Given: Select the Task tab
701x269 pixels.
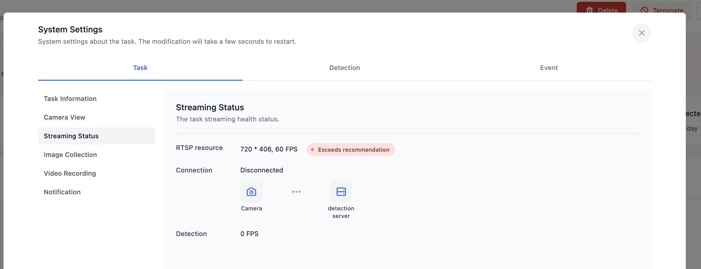Looking at the screenshot, I should point(140,68).
